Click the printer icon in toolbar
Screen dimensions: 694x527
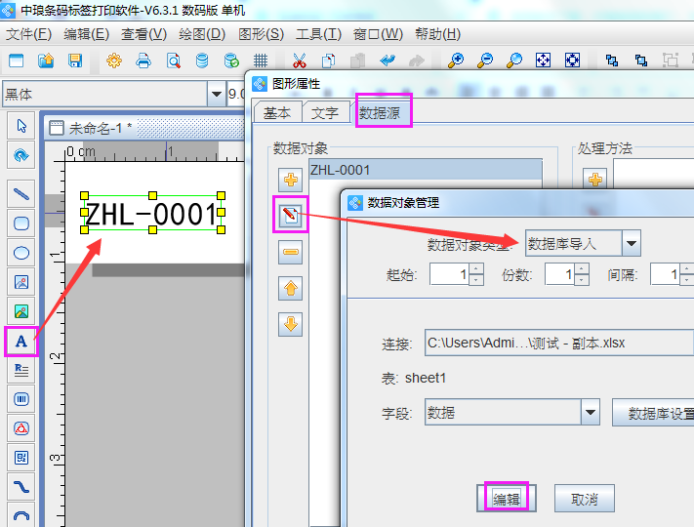pyautogui.click(x=143, y=60)
